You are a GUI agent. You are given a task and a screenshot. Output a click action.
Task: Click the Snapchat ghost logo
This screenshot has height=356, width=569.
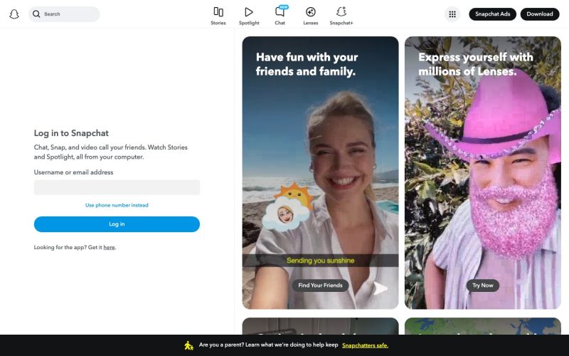14,14
